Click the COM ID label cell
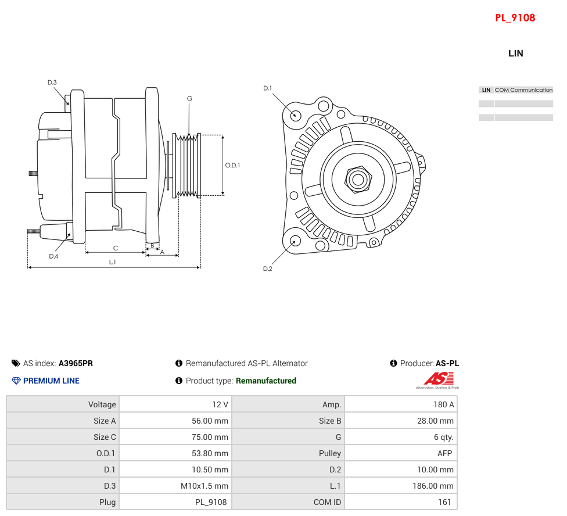The image size is (567, 516). [288, 502]
